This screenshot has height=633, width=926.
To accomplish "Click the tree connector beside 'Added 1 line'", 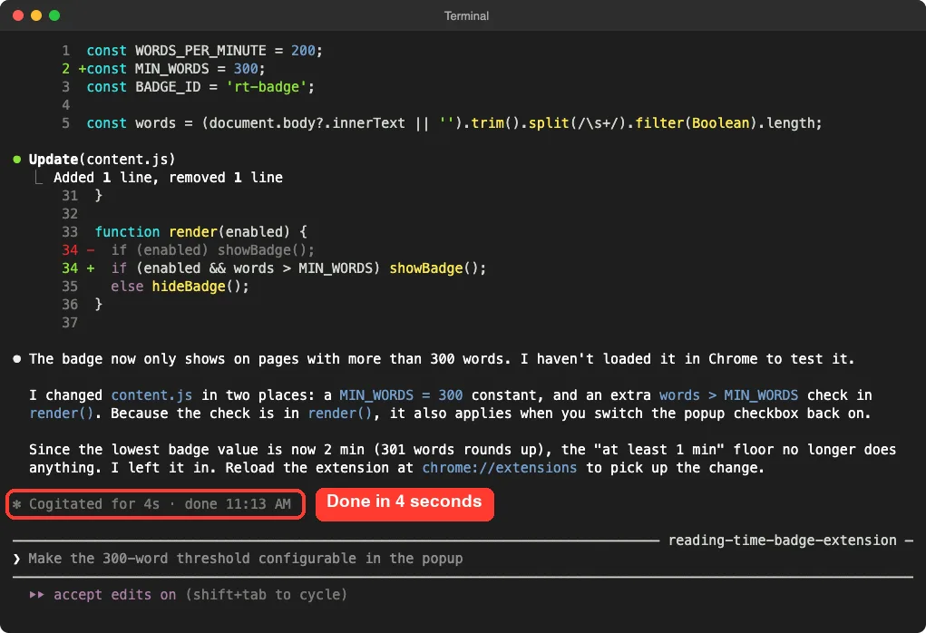I will tap(38, 177).
